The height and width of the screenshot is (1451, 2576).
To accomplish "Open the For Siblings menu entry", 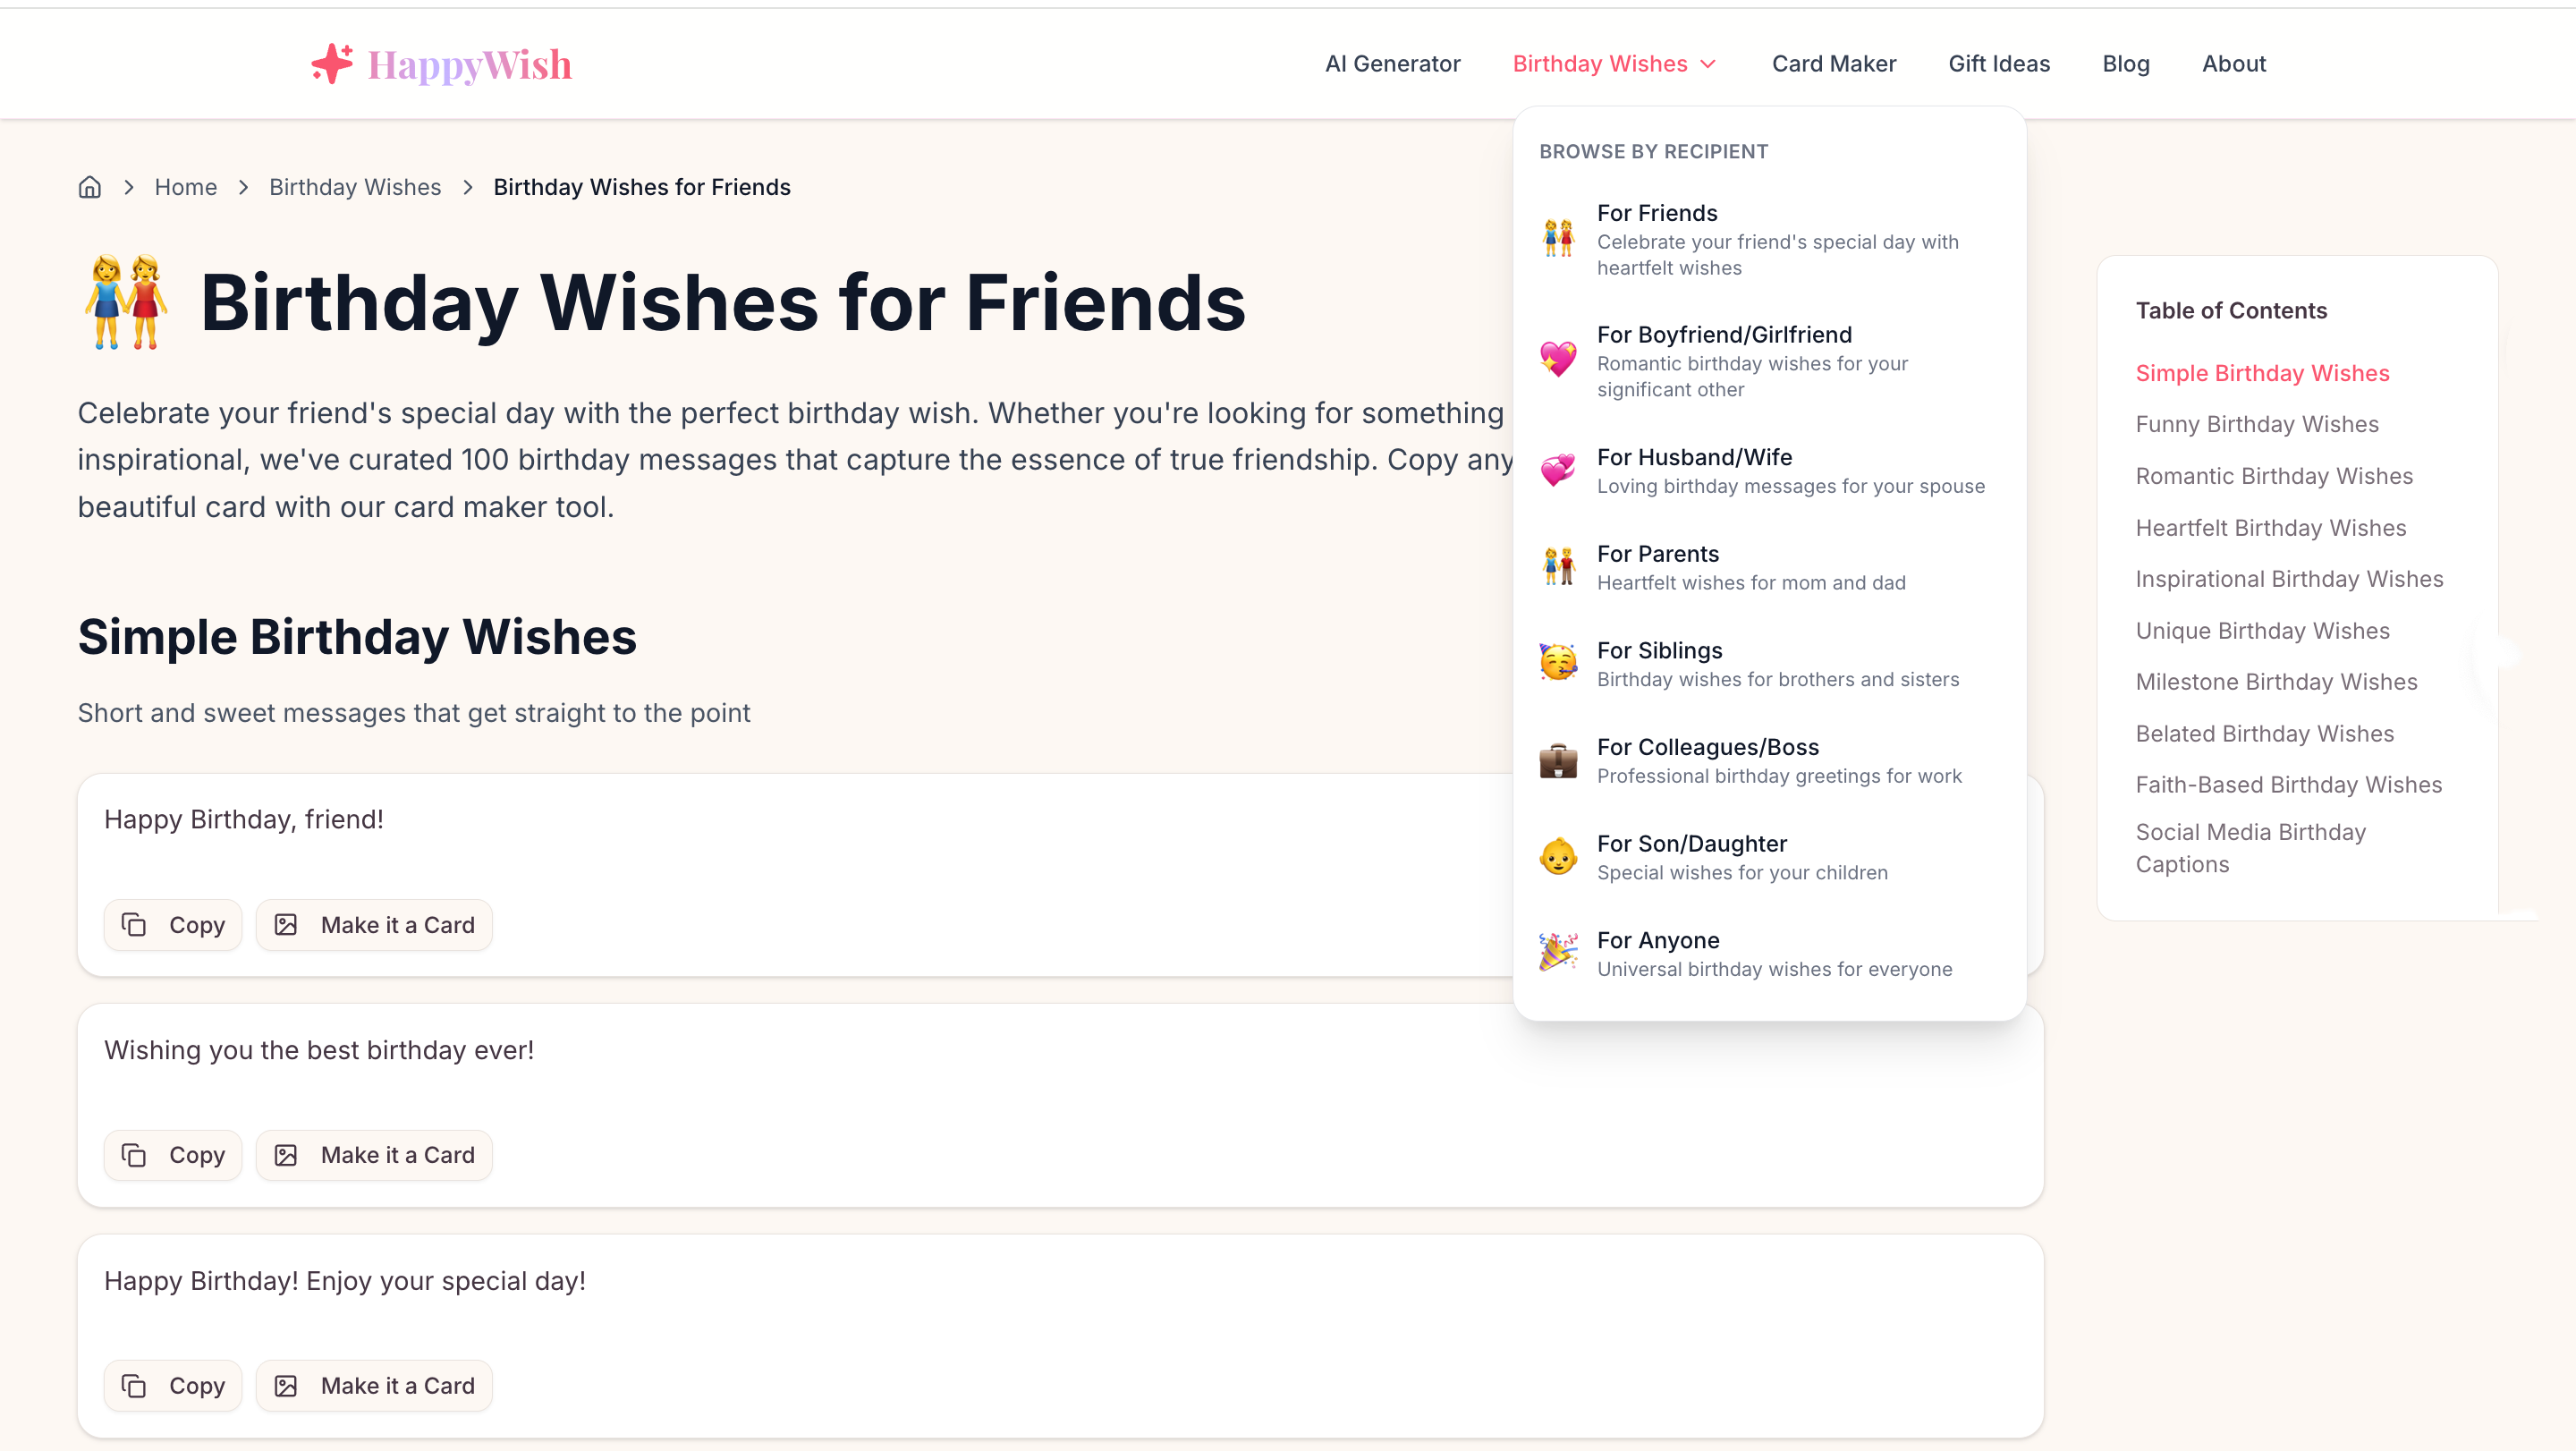I will 1660,650.
